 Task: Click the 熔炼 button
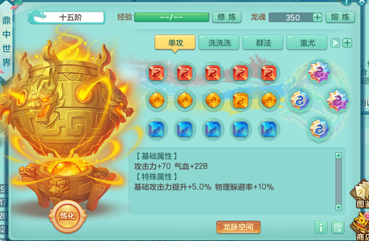coord(340,17)
